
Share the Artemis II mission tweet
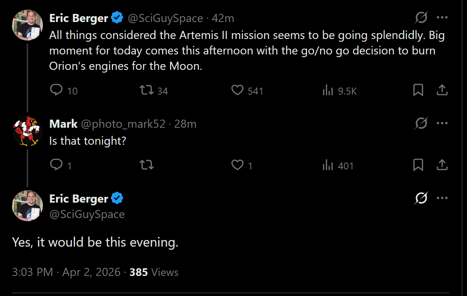point(442,90)
